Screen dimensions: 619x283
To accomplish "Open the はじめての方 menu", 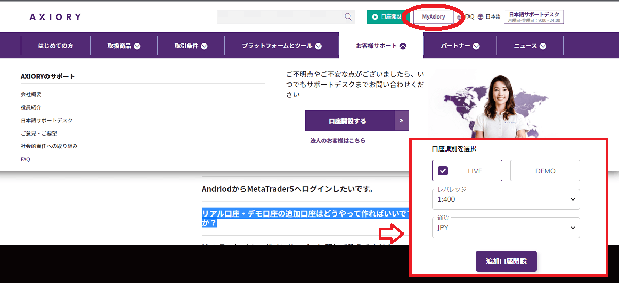I will (x=56, y=46).
